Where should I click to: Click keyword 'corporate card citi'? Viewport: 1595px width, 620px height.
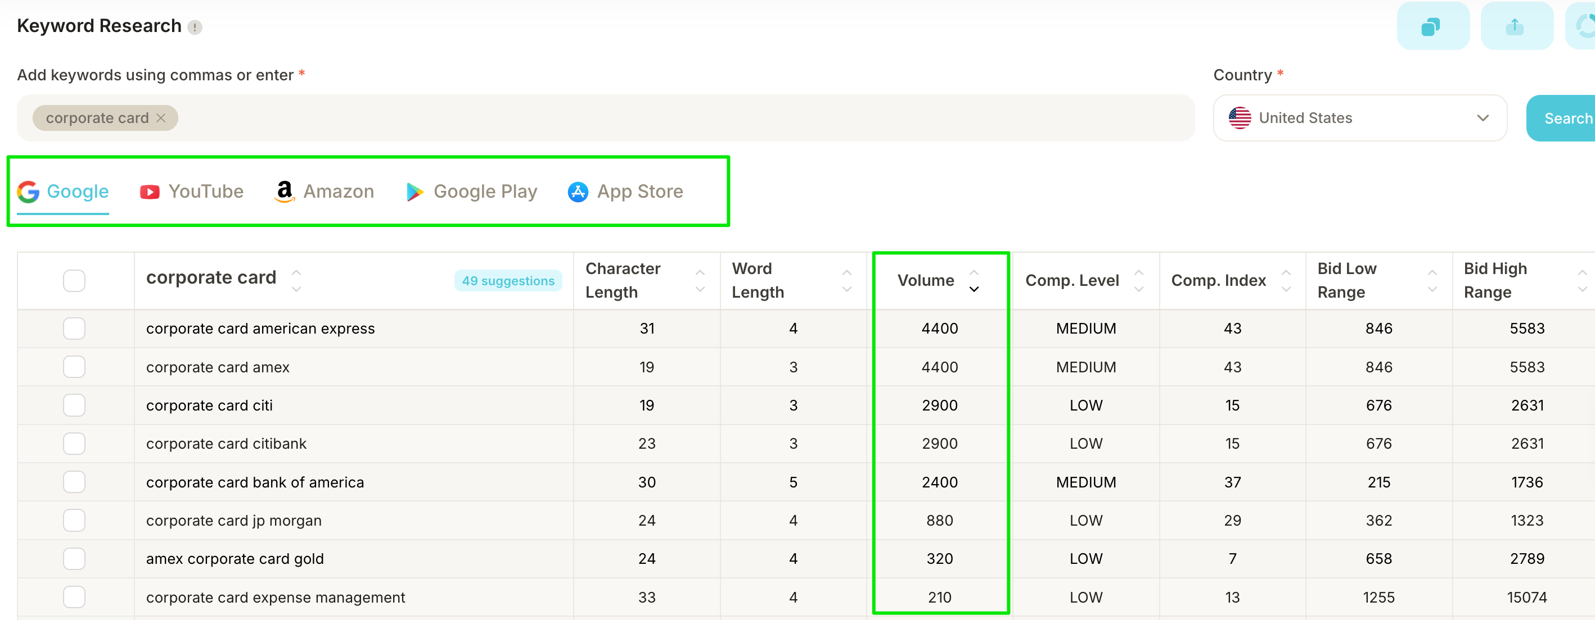tap(209, 405)
